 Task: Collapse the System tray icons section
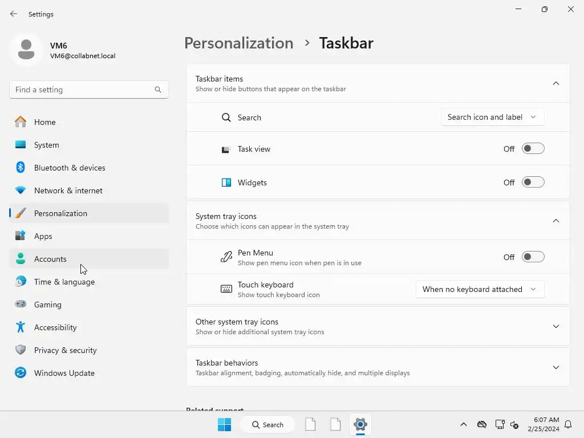click(555, 221)
